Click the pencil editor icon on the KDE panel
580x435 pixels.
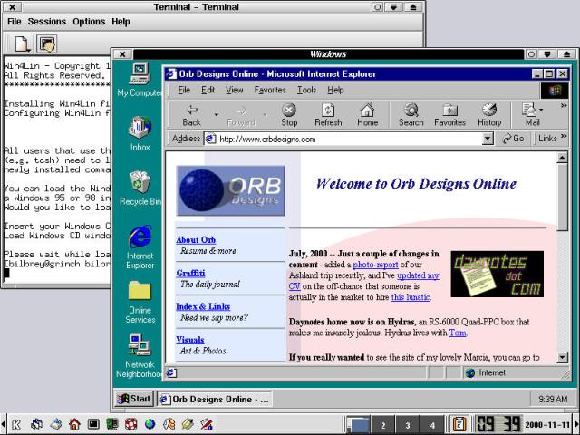point(188,424)
